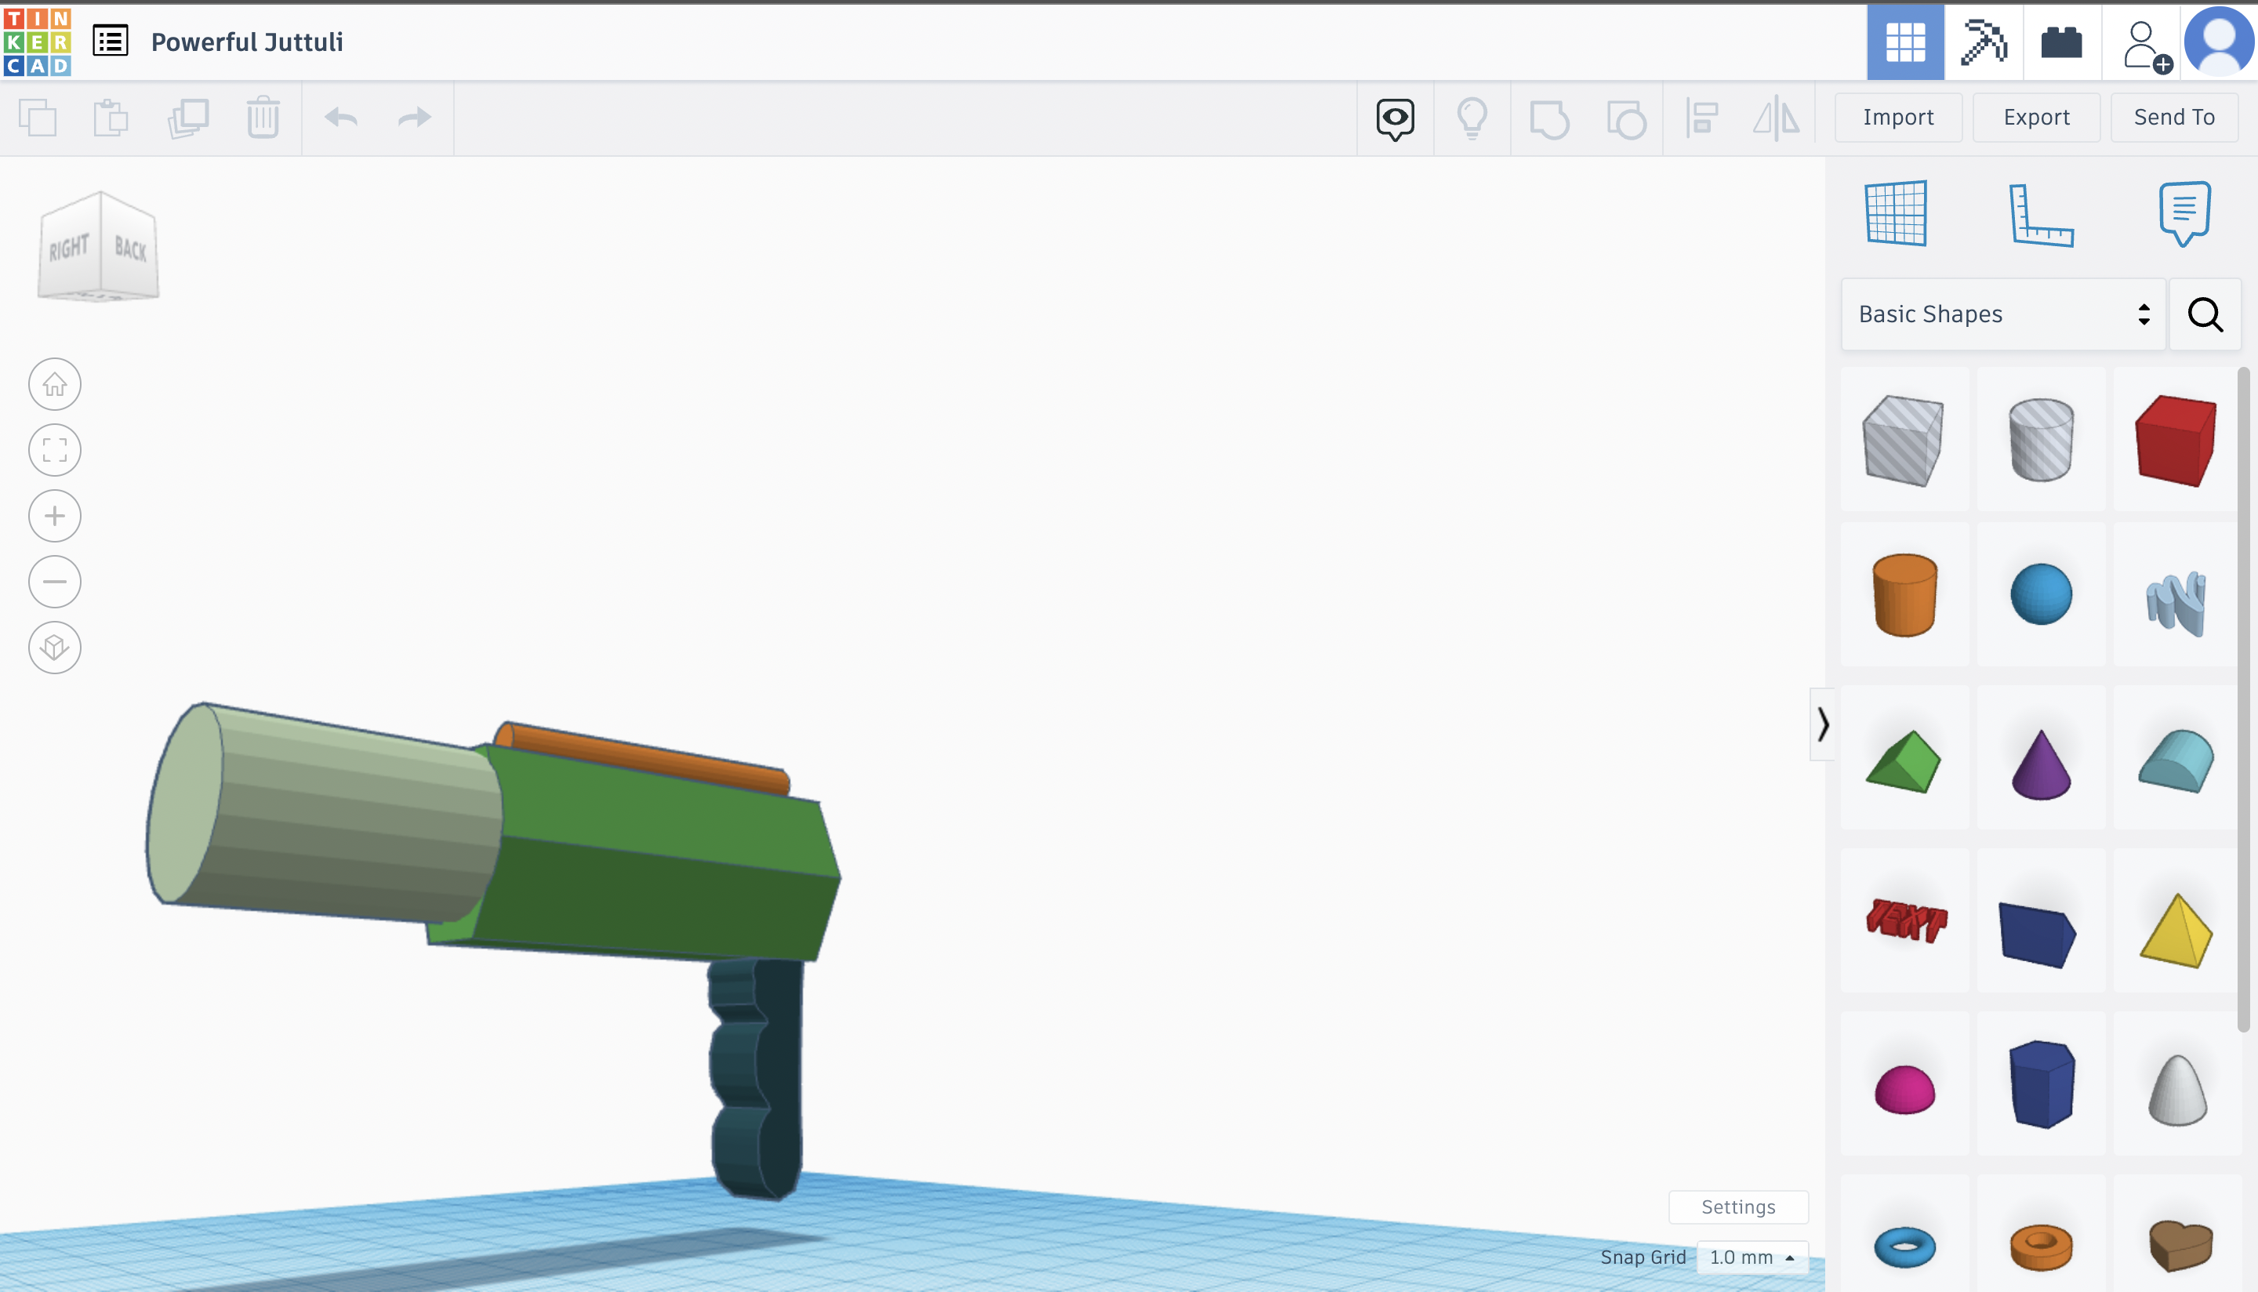Screen dimensions: 2258x1292
Task: Click the RIGHT face of view cube
Action: 68,249
